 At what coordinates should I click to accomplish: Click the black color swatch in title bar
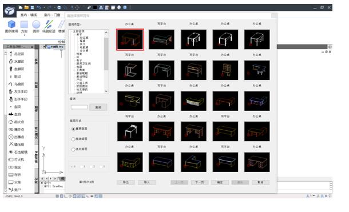click(95, 7)
